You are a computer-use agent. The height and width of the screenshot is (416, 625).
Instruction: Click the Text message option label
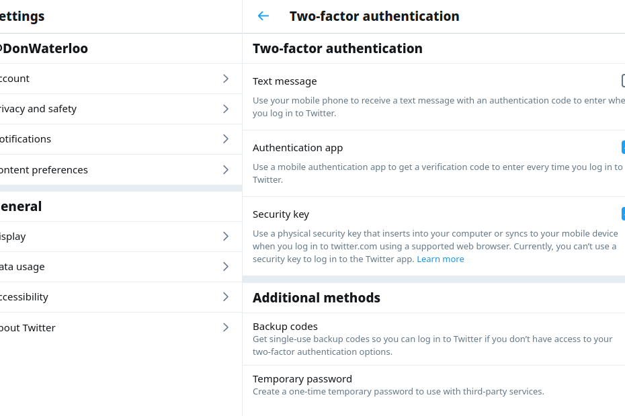284,81
